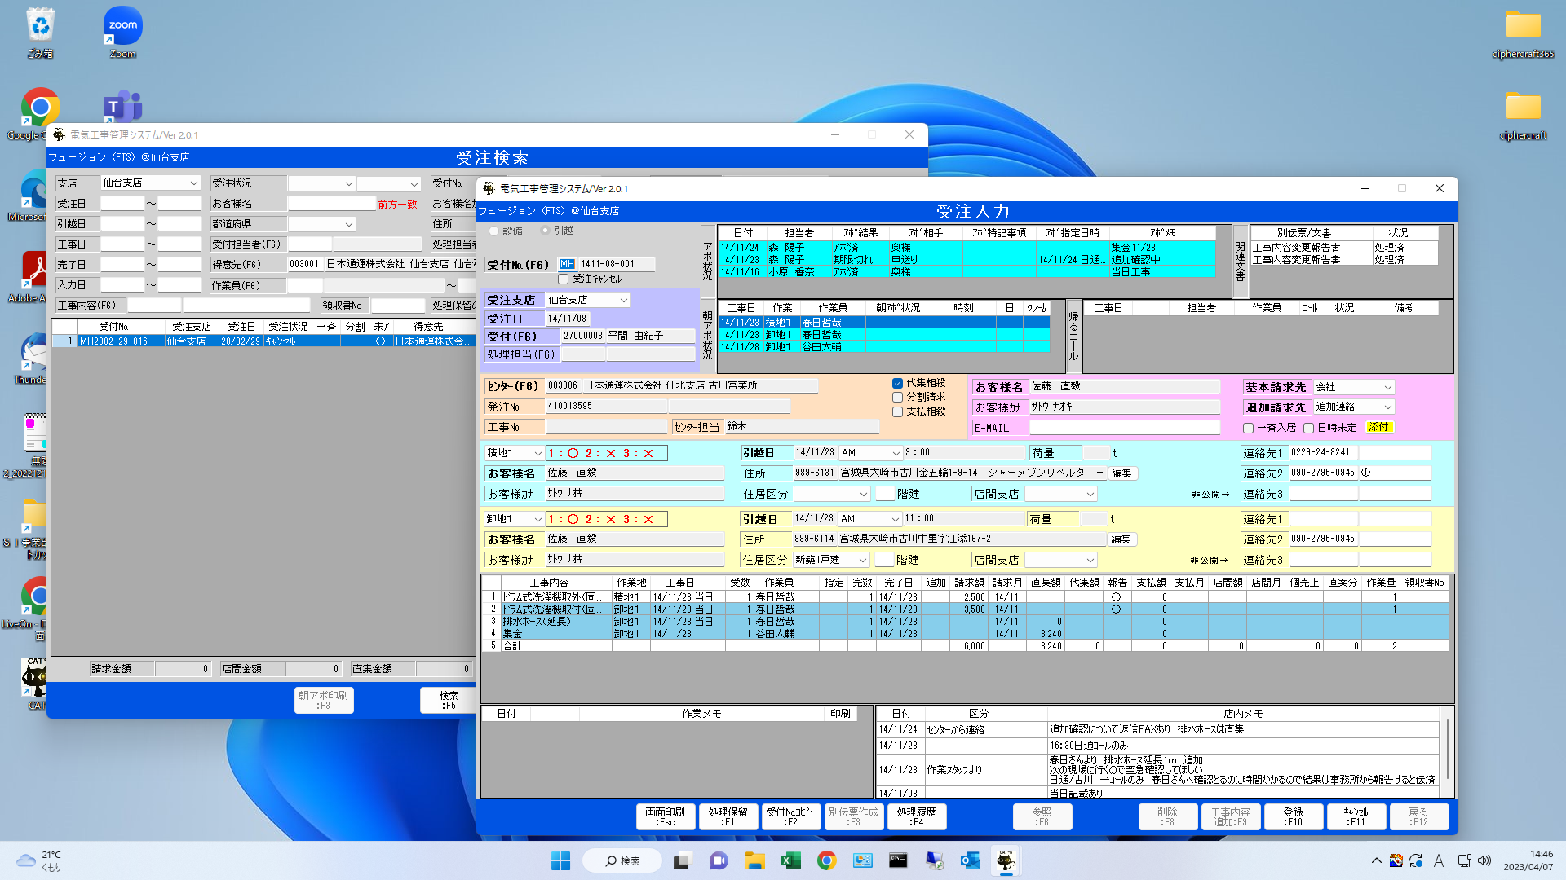
Task: Click Chrome icon in taskbar
Action: tap(826, 860)
